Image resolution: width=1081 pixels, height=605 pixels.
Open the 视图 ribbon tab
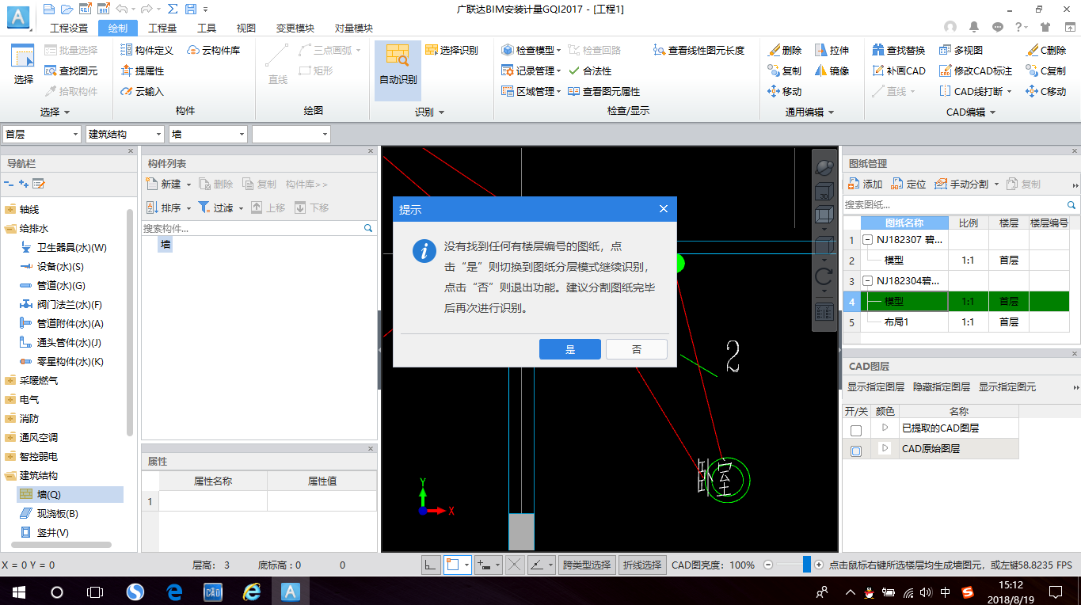246,28
